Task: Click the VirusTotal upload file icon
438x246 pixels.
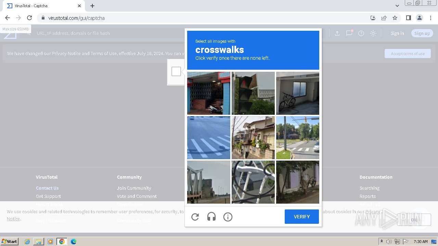Action: [x=337, y=33]
